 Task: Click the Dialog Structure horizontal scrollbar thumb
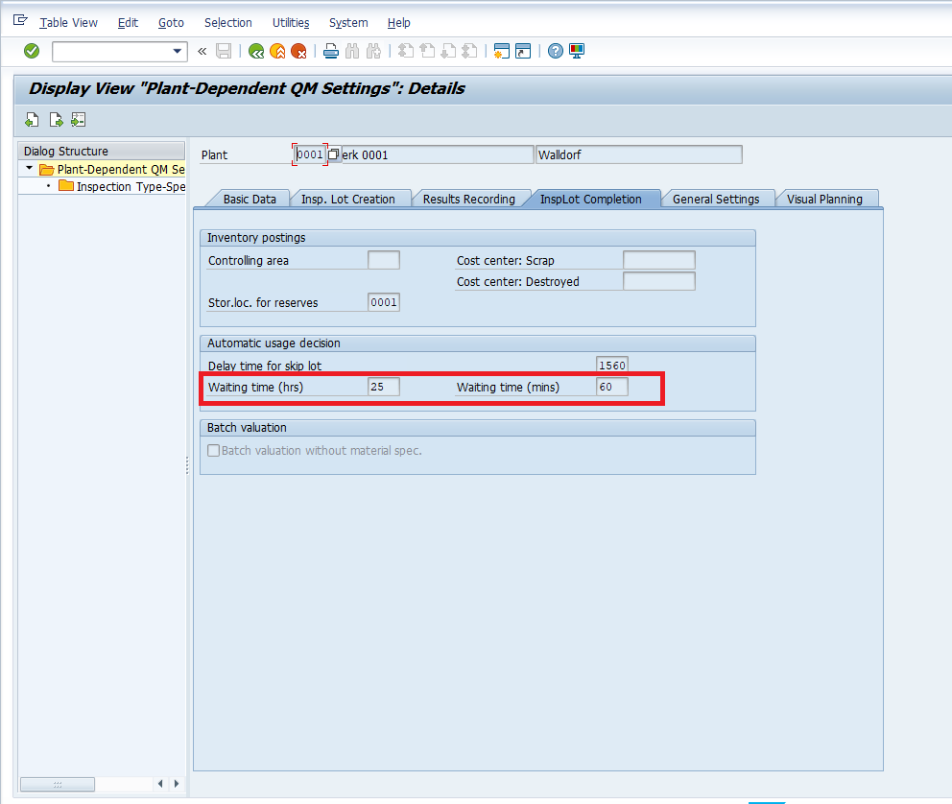coord(58,784)
